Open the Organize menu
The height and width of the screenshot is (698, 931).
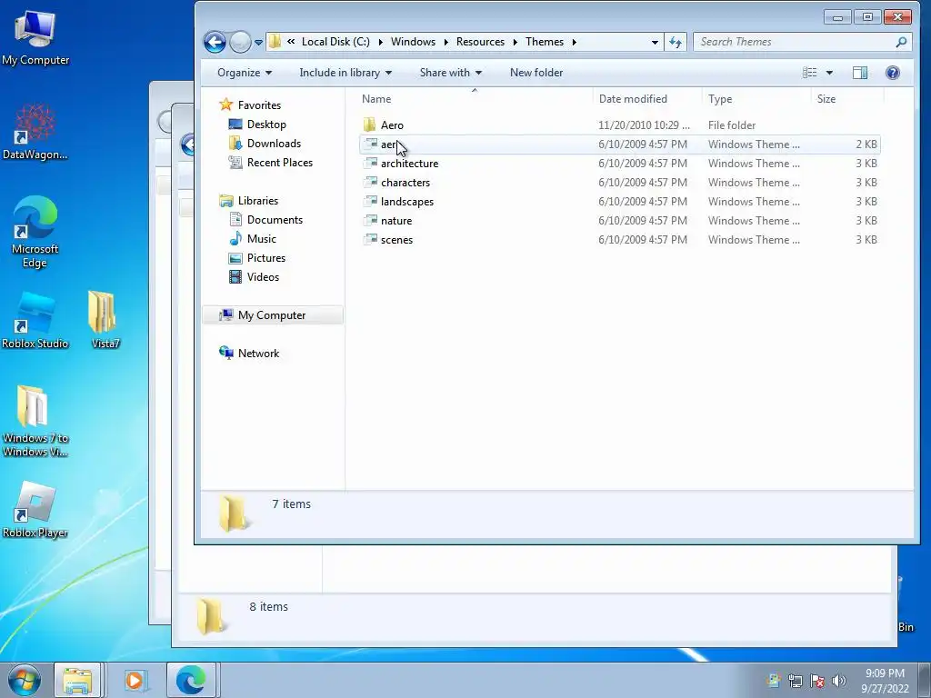coord(245,73)
